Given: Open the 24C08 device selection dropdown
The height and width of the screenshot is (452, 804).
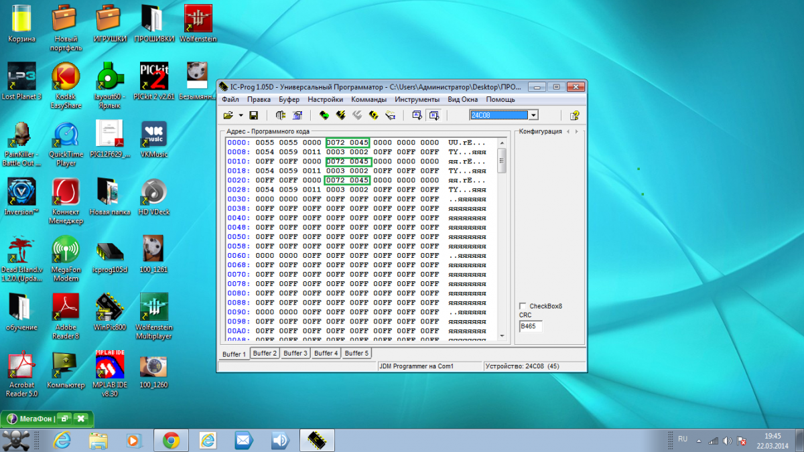Looking at the screenshot, I should 533,115.
